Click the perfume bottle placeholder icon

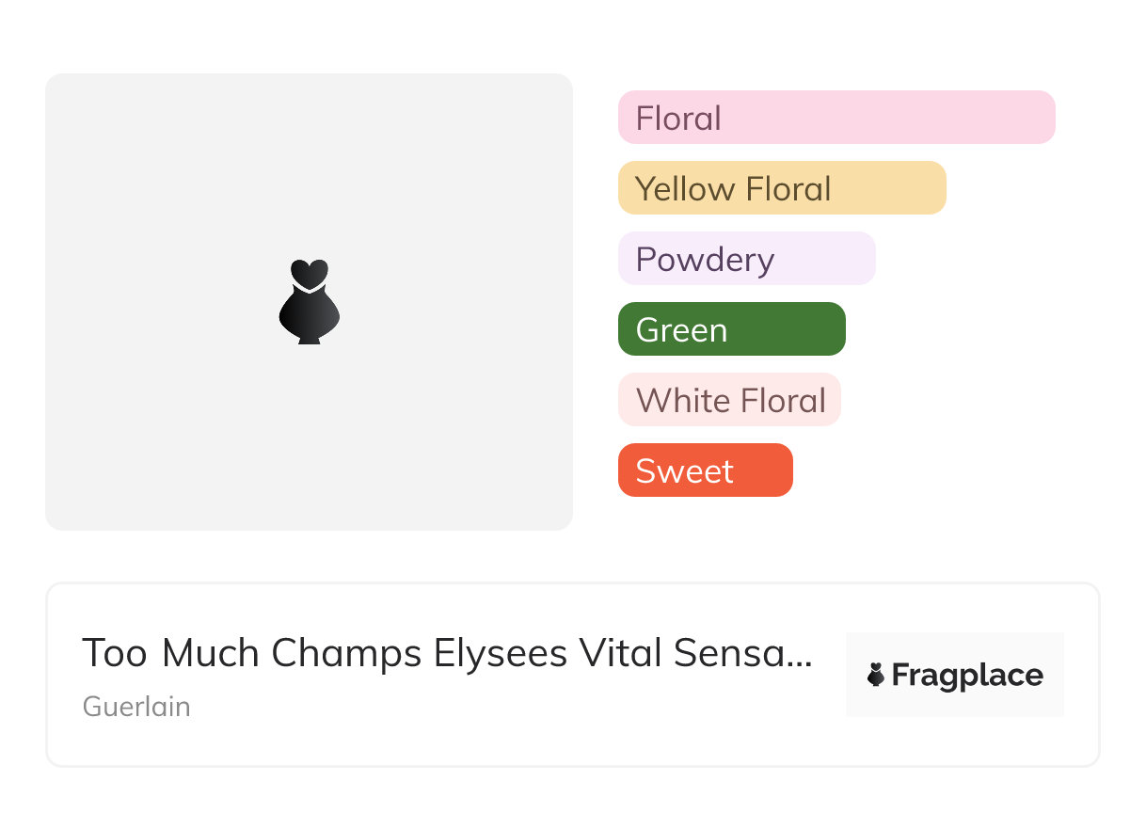click(310, 301)
